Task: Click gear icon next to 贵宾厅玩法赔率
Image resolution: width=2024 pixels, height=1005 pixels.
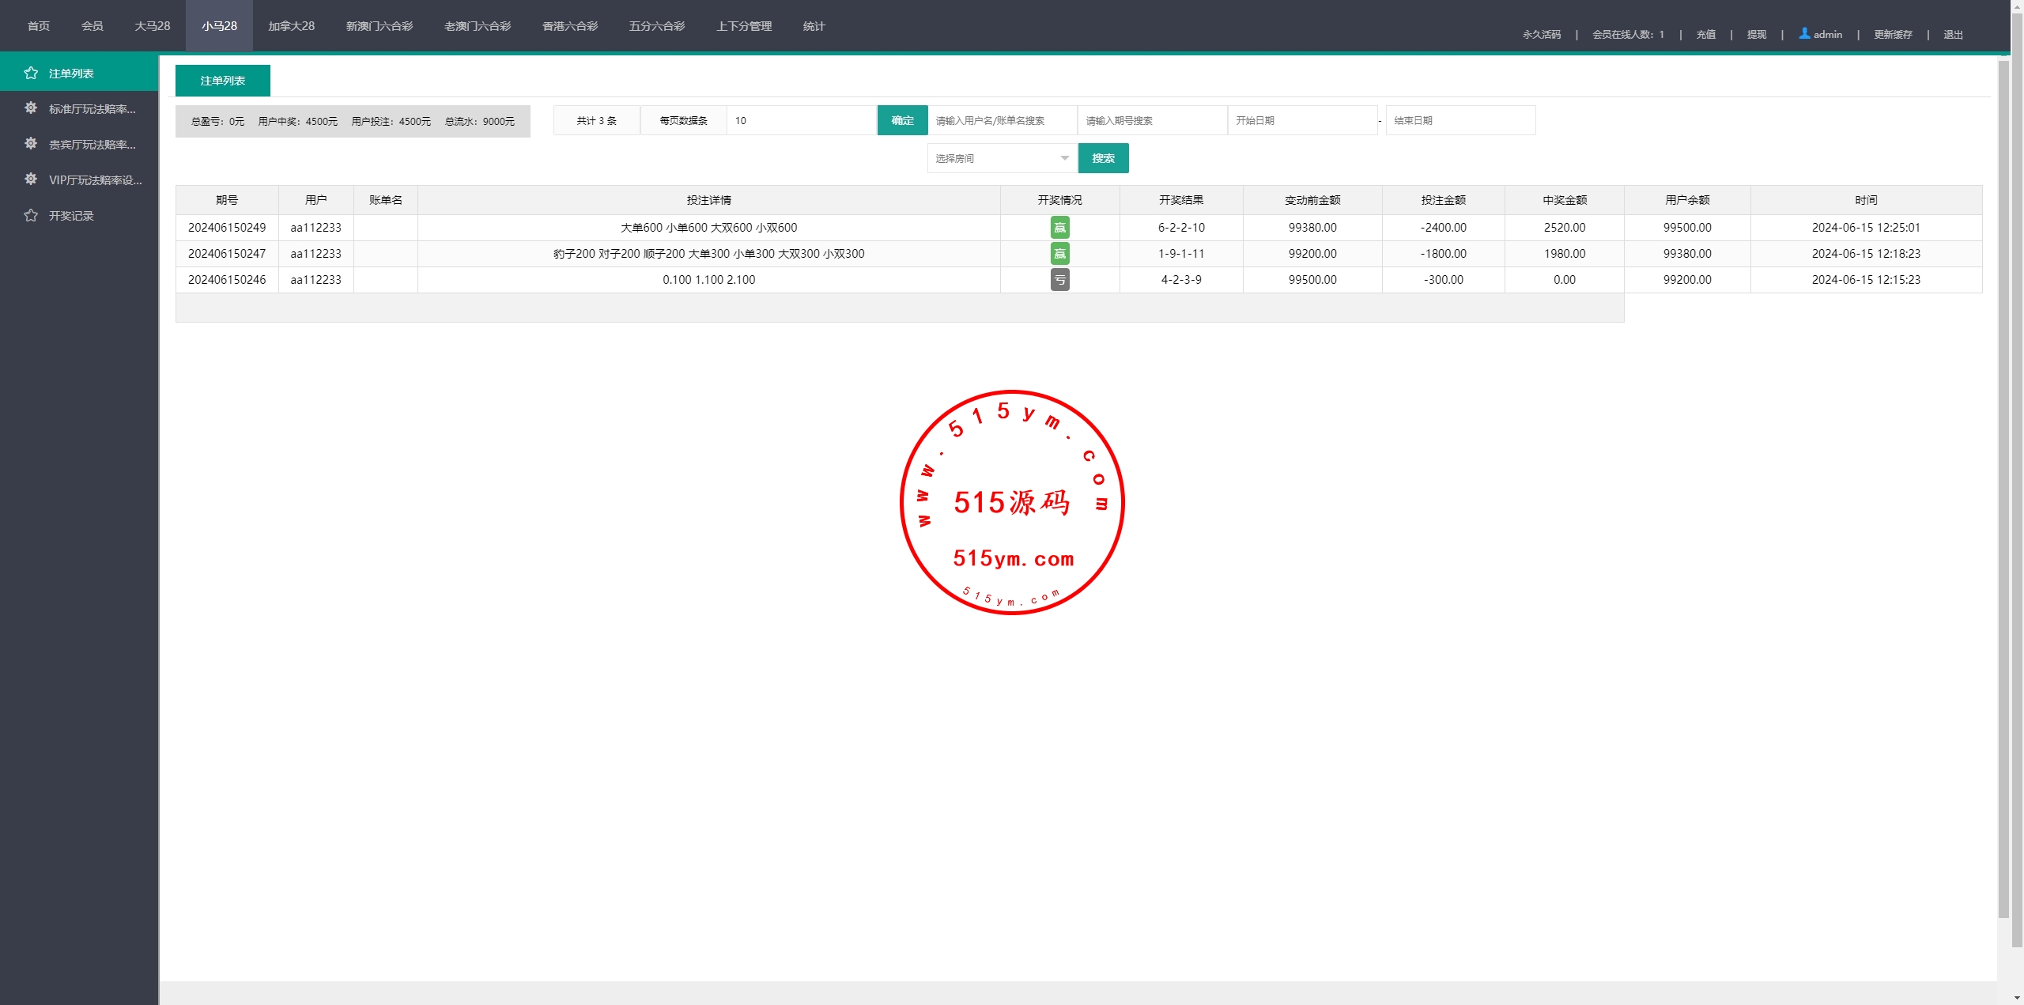Action: coord(31,144)
